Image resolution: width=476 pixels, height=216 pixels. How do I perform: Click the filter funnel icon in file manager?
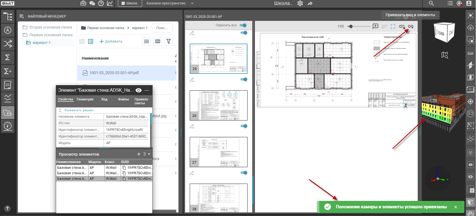pyautogui.click(x=169, y=41)
